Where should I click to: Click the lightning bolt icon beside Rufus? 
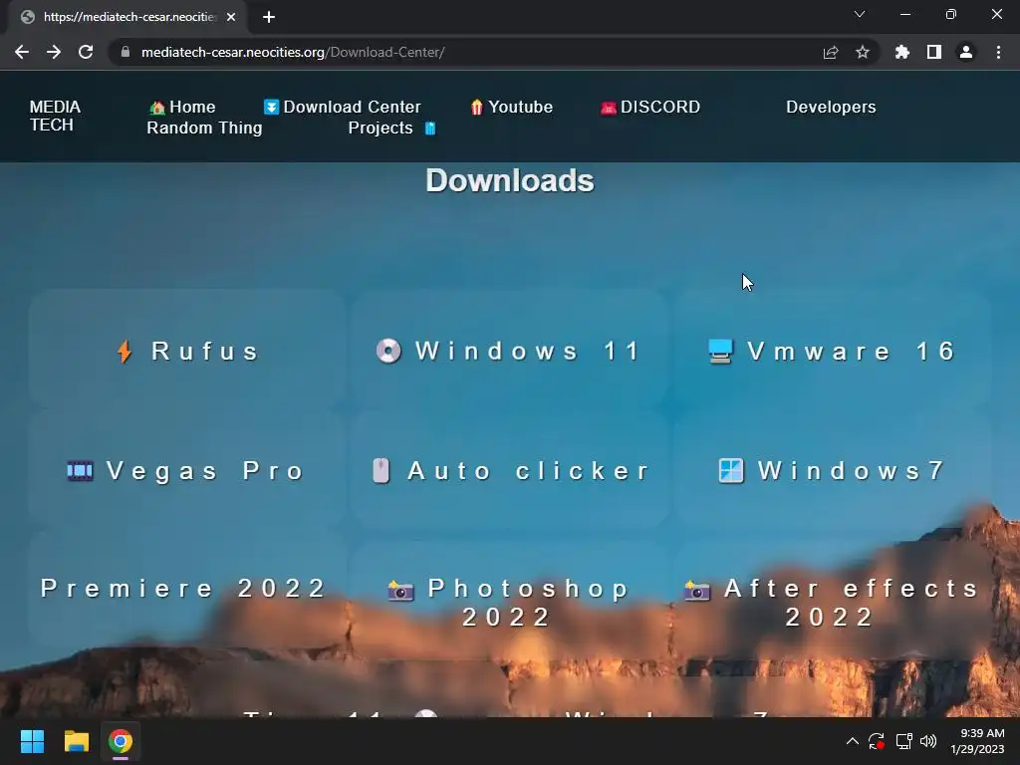click(x=125, y=352)
